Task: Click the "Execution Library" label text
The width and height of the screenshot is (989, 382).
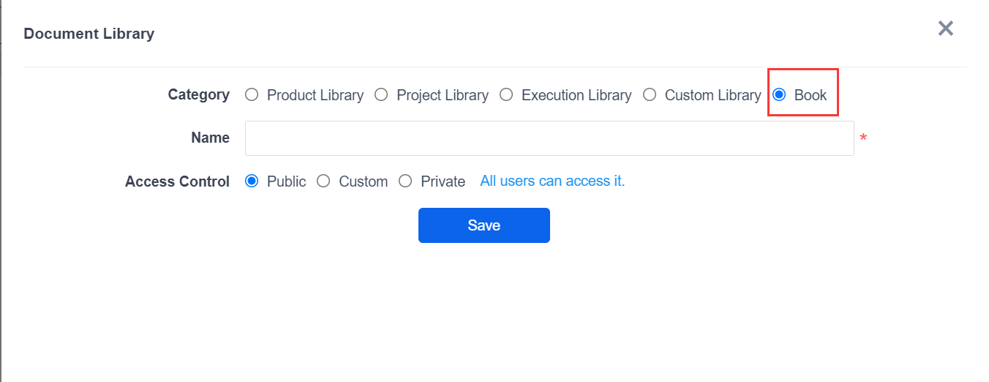Action: (x=576, y=95)
